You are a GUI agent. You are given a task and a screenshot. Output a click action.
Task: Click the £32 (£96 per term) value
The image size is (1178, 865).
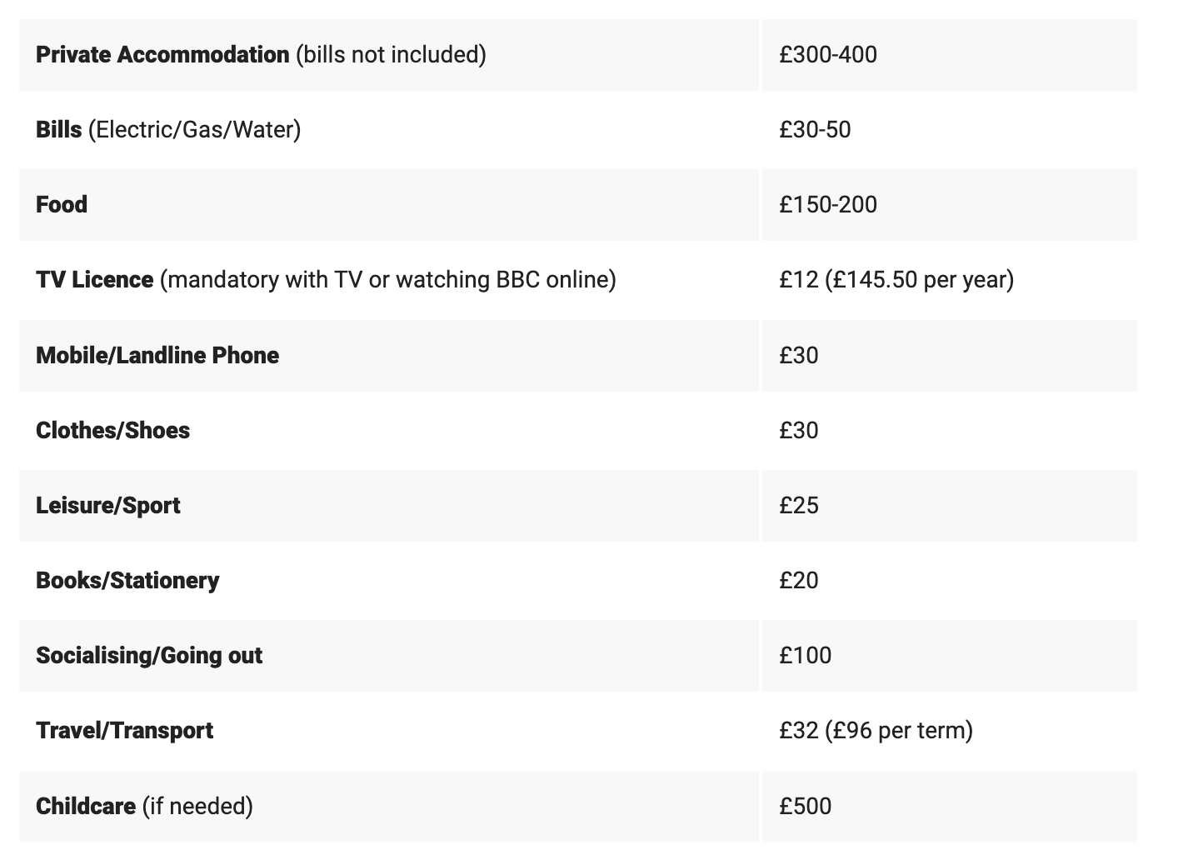pos(876,731)
